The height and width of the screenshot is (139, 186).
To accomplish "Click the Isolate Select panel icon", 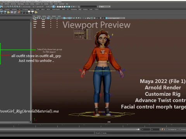I will point(85,18).
